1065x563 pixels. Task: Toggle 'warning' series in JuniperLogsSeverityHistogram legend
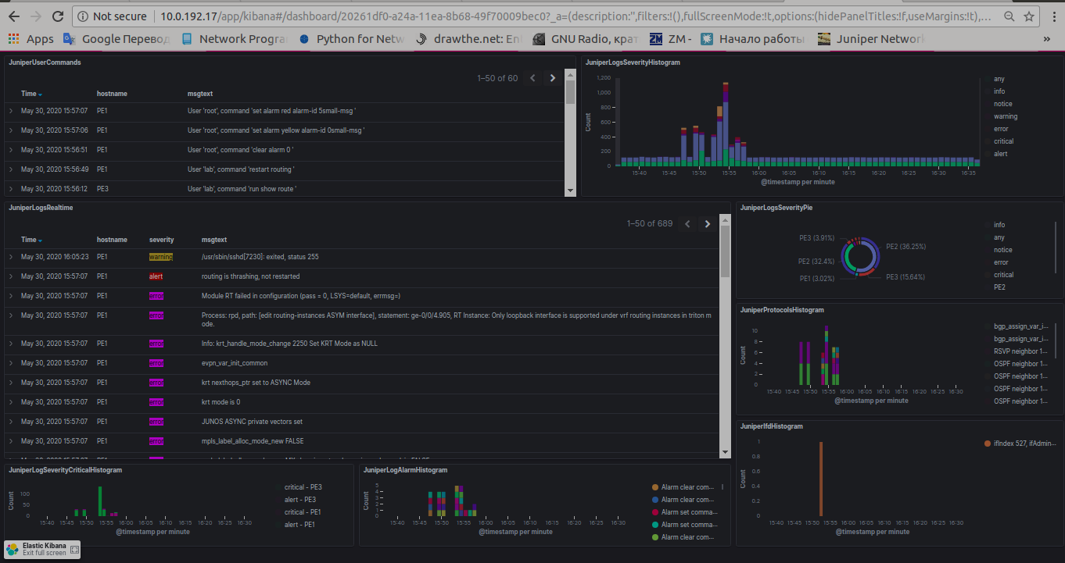click(1006, 116)
